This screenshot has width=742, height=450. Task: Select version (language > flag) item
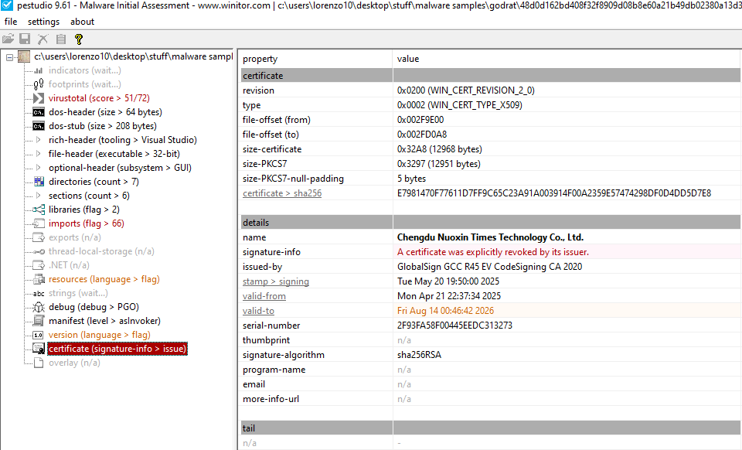[100, 335]
